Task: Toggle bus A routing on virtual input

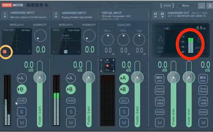Action: pyautogui.click(x=124, y=78)
